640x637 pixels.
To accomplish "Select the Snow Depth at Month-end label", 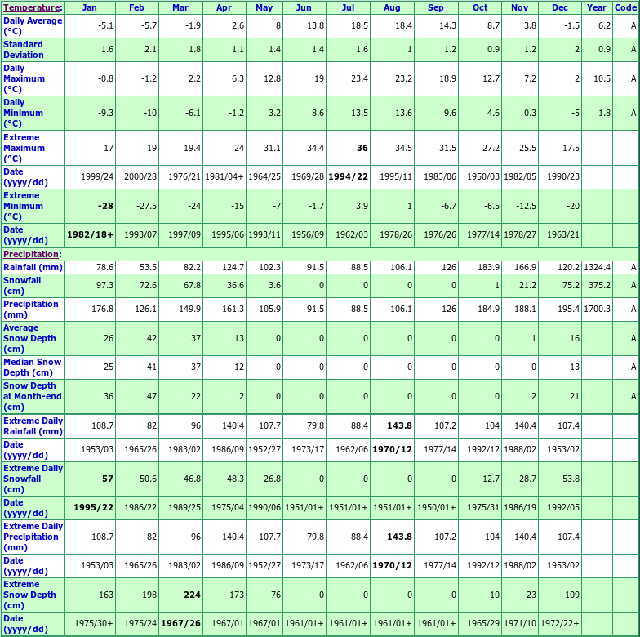I will [x=31, y=396].
